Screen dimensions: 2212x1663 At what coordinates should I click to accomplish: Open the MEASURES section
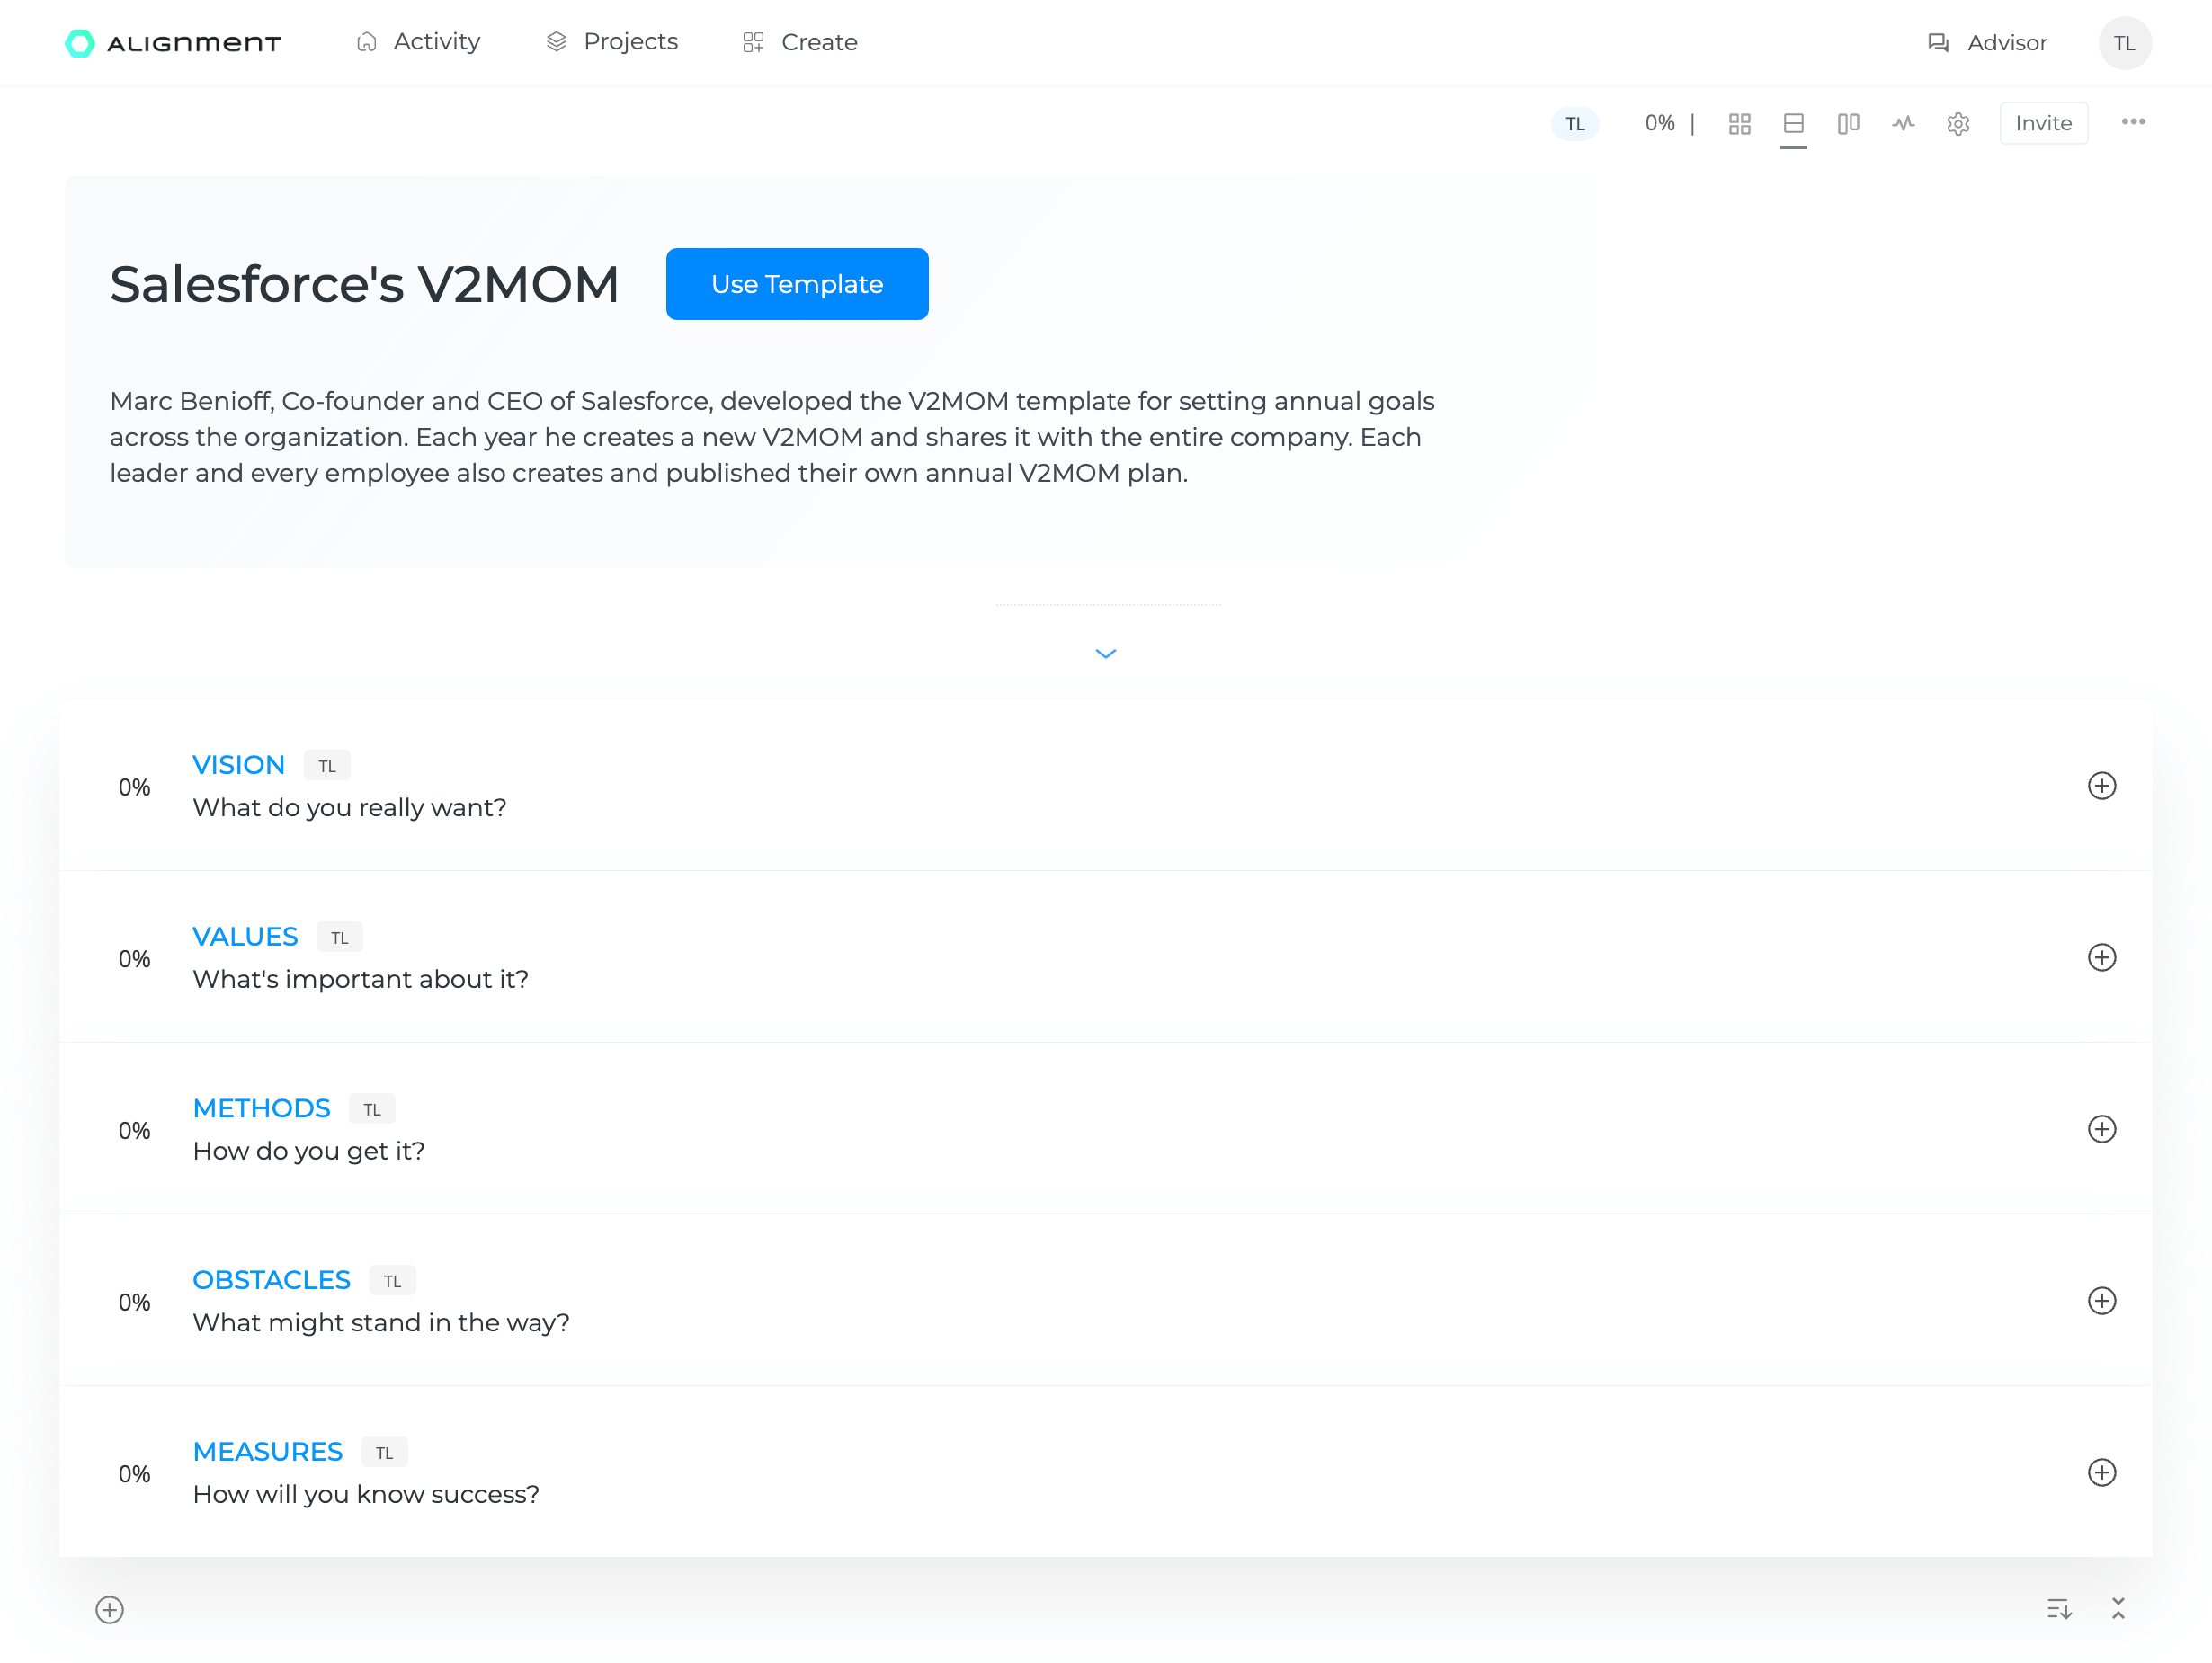[267, 1452]
